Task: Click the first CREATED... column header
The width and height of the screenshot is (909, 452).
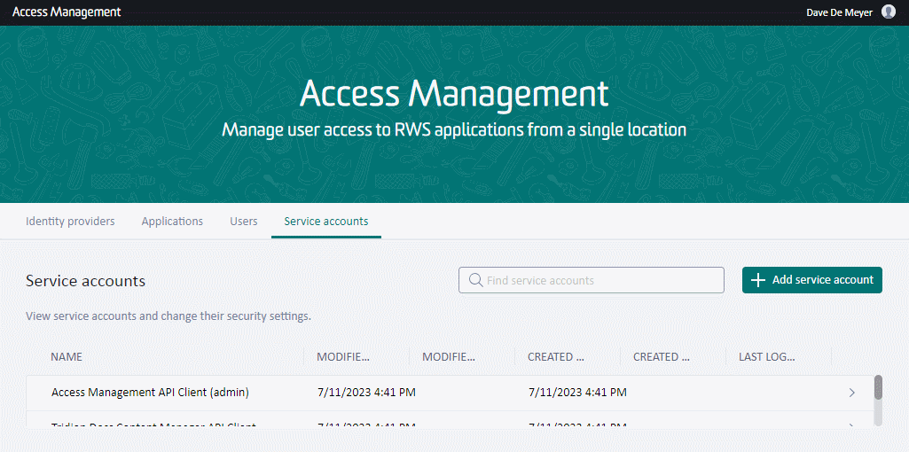Action: pos(555,357)
